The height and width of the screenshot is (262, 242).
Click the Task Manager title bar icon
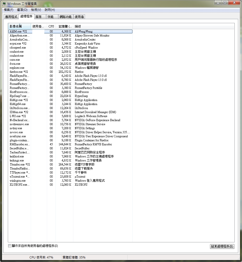[x=4, y=4]
